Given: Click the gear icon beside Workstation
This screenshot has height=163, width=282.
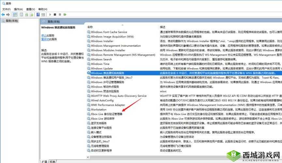Looking at the screenshot, I should pos(89,110).
